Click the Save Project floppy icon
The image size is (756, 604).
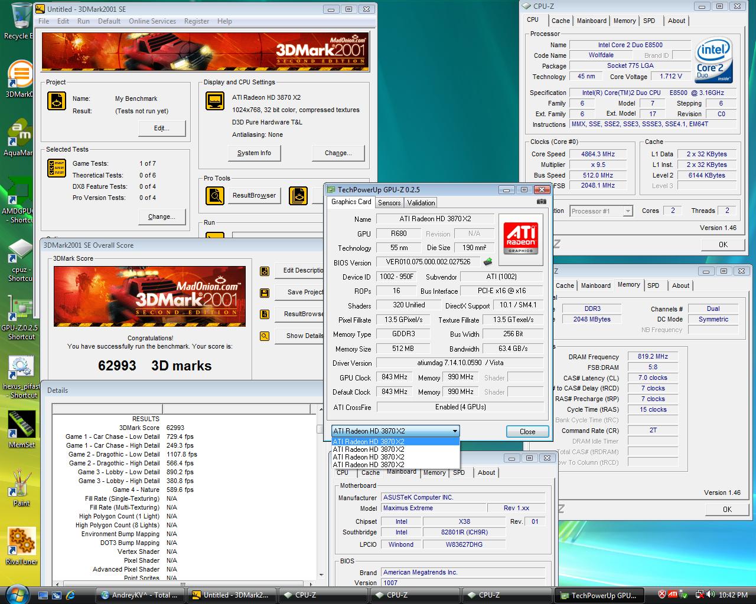click(x=265, y=293)
